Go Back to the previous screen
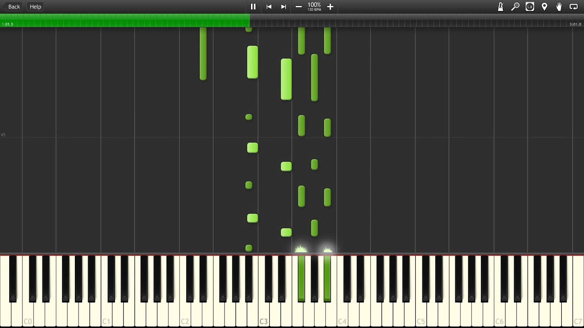Image resolution: width=584 pixels, height=328 pixels. 14,7
